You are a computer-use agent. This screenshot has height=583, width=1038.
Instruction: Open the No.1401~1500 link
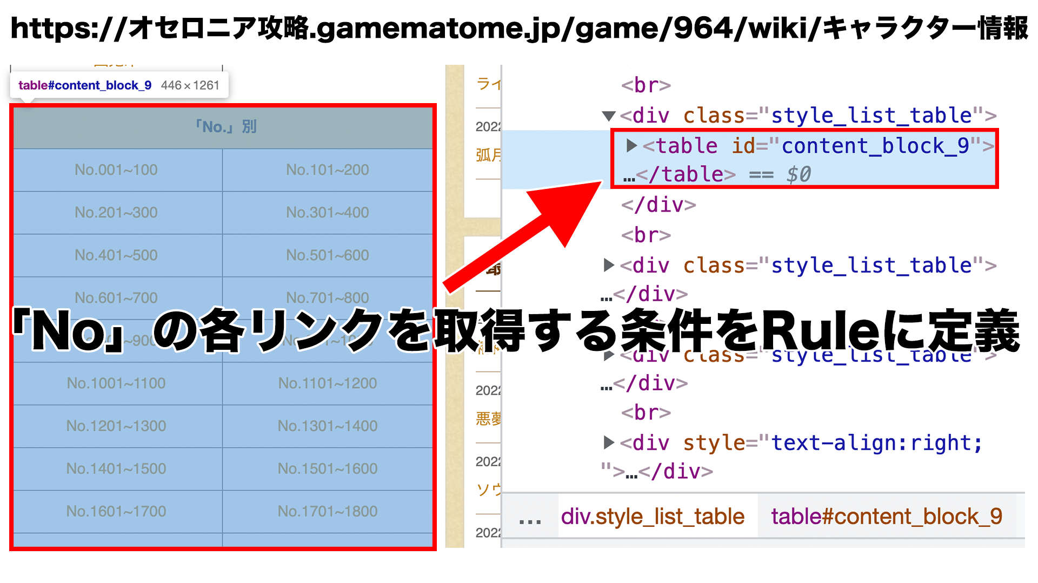tap(116, 469)
